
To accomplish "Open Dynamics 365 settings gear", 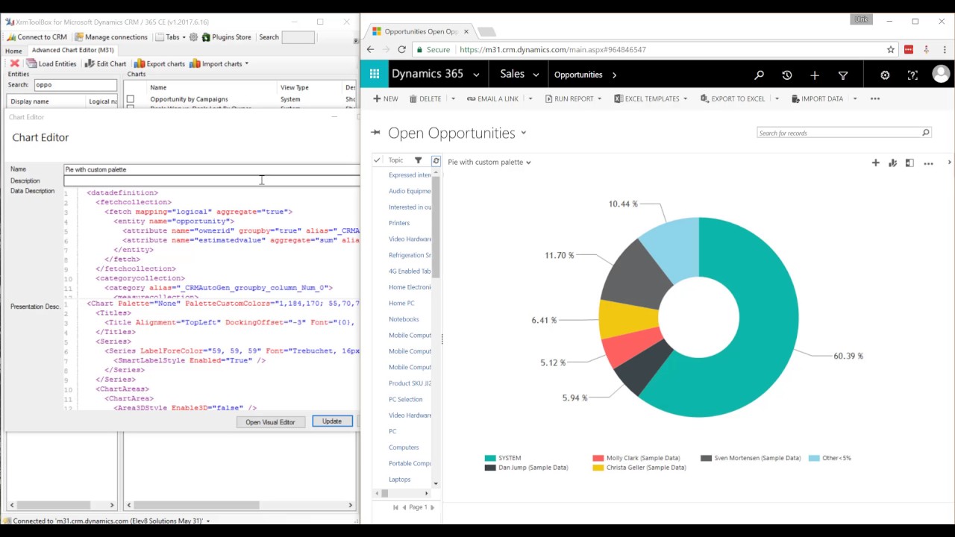I will tap(885, 75).
